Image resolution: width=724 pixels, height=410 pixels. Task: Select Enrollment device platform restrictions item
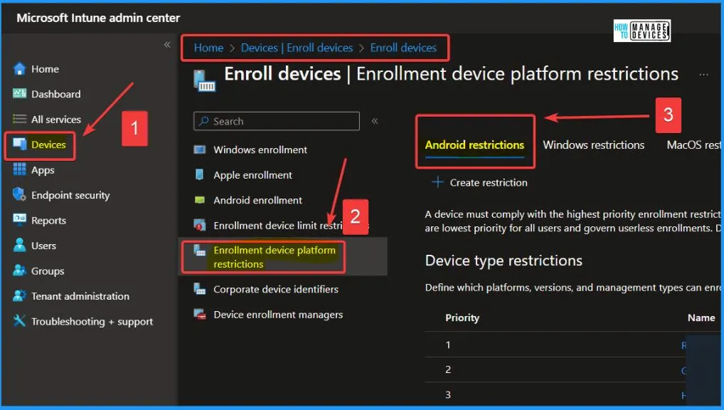pos(282,256)
